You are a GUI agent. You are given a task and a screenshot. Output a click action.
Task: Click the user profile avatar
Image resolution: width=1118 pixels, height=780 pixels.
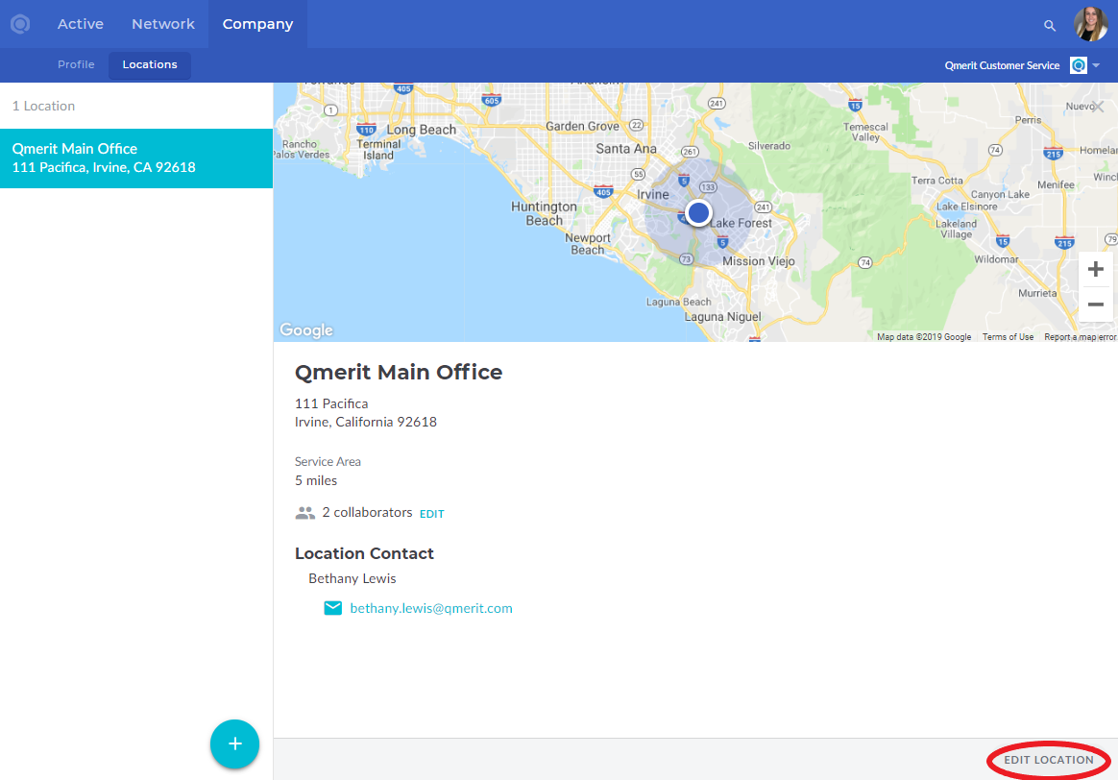coord(1090,24)
